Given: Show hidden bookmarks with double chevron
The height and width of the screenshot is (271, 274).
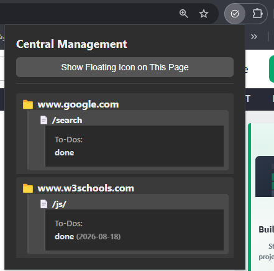Looking at the screenshot, I should [253, 37].
